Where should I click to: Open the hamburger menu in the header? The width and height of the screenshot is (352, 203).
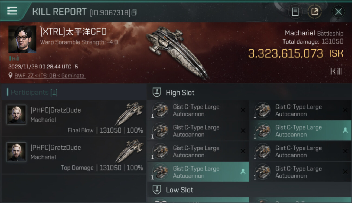coord(12,11)
